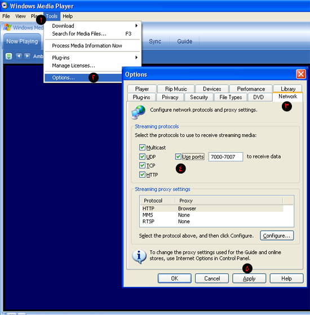
Task: Click the blue information bubble icon
Action: pyautogui.click(x=139, y=256)
